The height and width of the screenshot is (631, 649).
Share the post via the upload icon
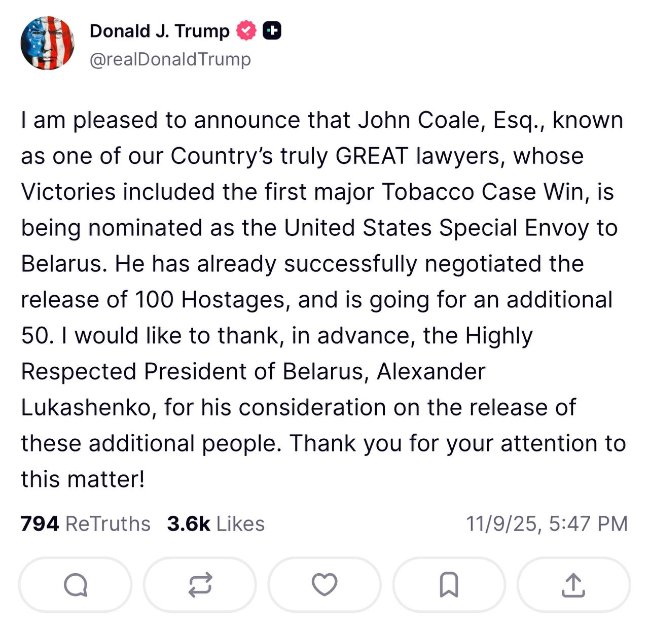click(573, 585)
